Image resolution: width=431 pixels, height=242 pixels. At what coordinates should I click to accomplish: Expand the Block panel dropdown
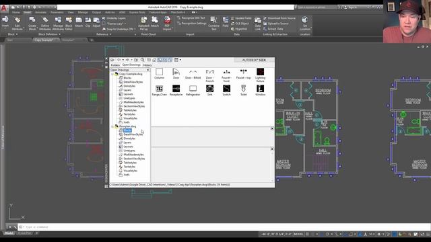tap(13, 34)
